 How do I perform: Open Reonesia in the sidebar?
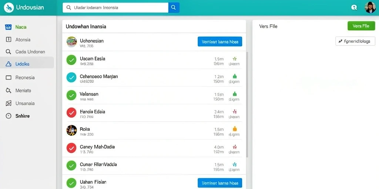25,78
